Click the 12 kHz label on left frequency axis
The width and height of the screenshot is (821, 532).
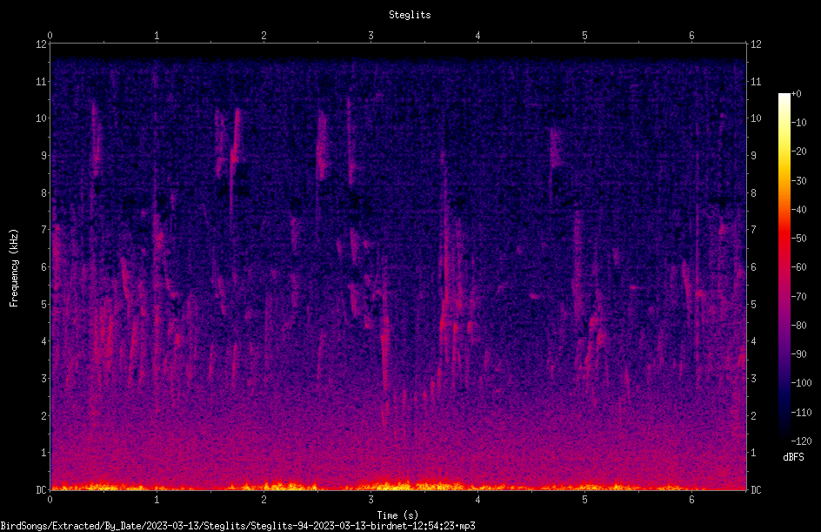[42, 44]
